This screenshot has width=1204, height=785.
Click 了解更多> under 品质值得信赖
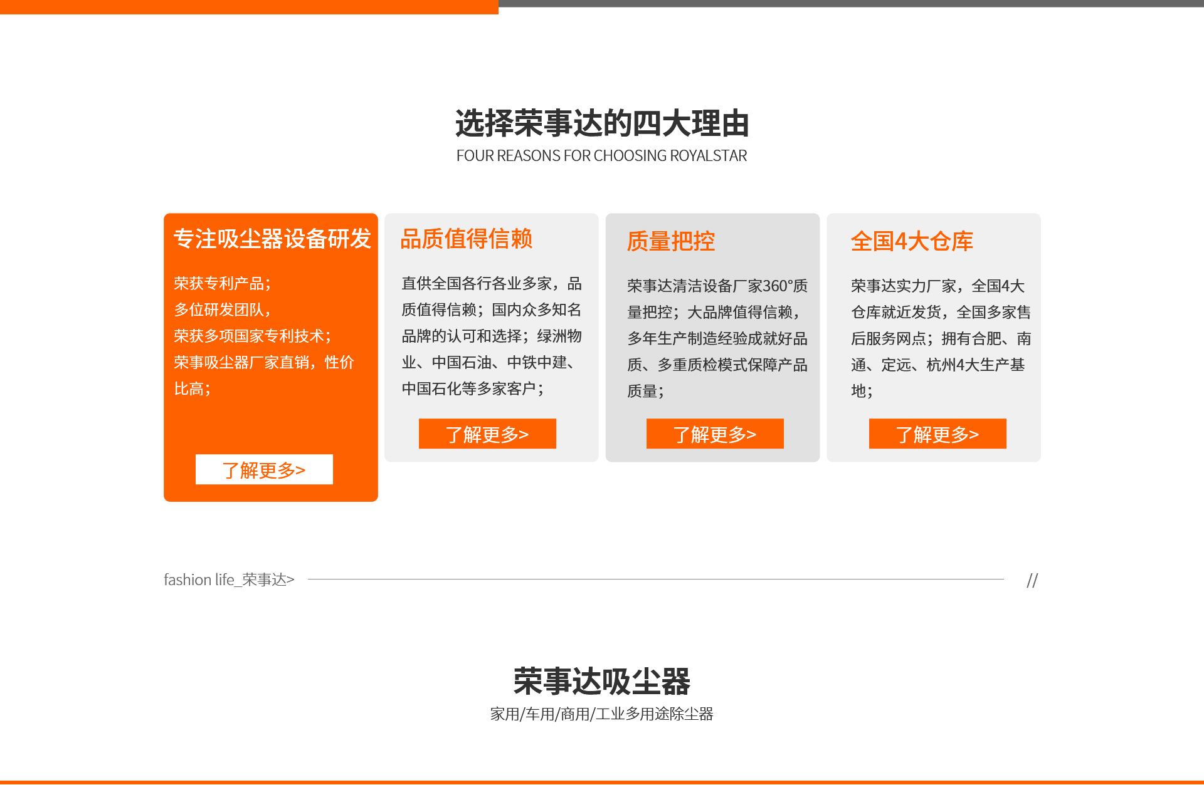tap(487, 434)
